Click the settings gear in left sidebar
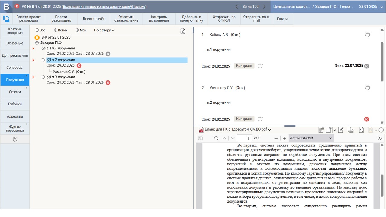 tap(15, 139)
